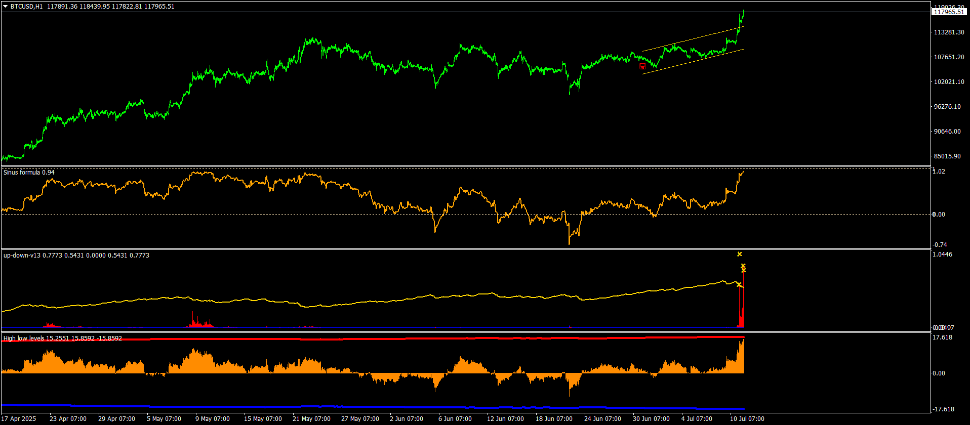Image resolution: width=970 pixels, height=425 pixels.
Task: Click the 30 Jun 07:00 time label
Action: pos(651,419)
